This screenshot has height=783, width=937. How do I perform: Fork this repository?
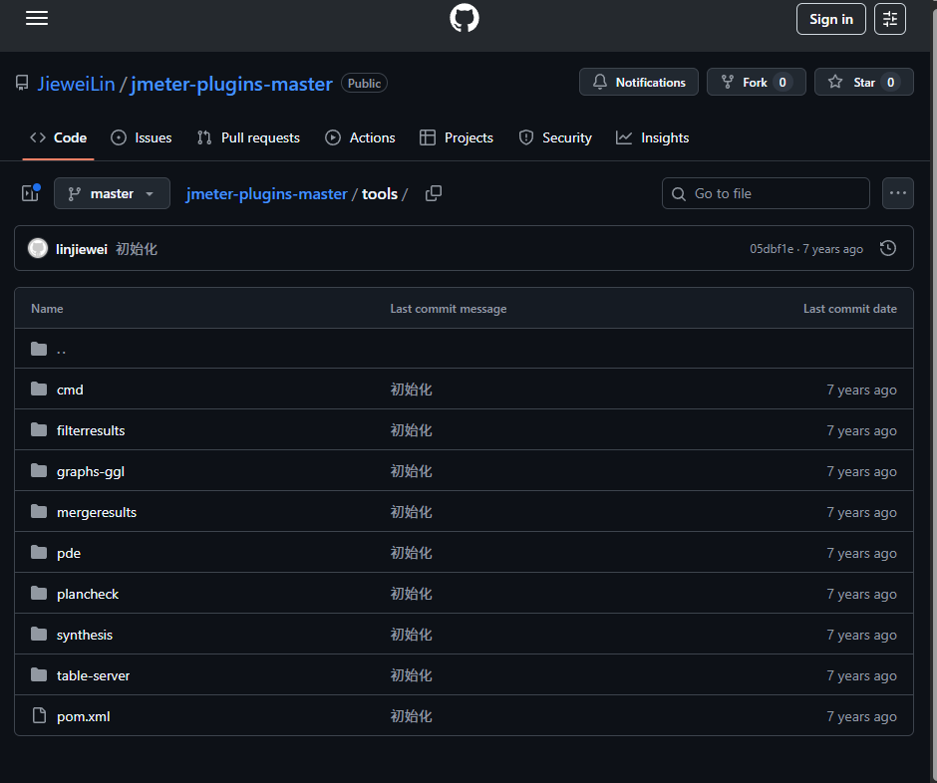click(x=756, y=82)
